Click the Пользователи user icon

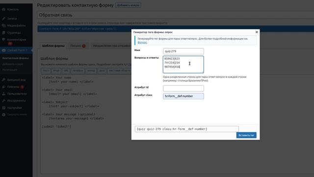3,94
